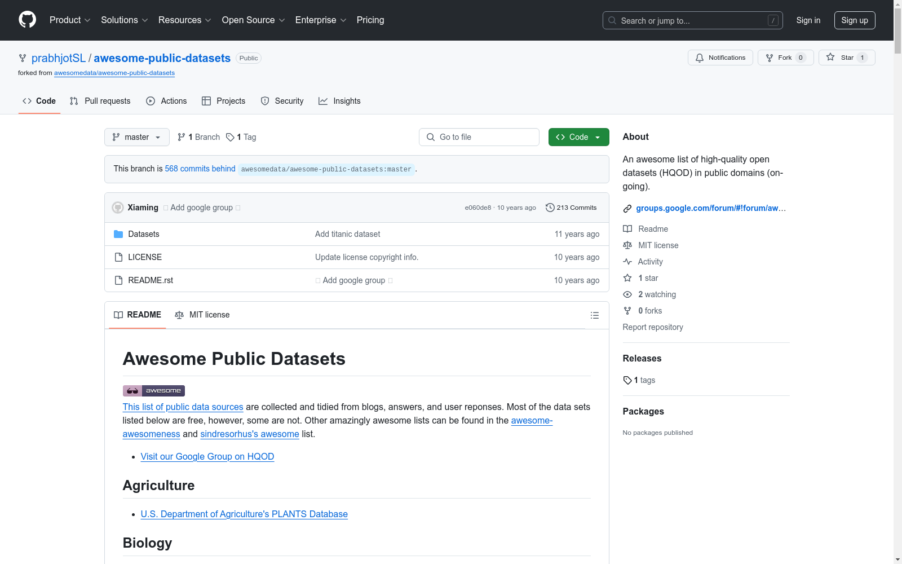The width and height of the screenshot is (902, 564).
Task: Open the README.rst file
Action: (151, 280)
